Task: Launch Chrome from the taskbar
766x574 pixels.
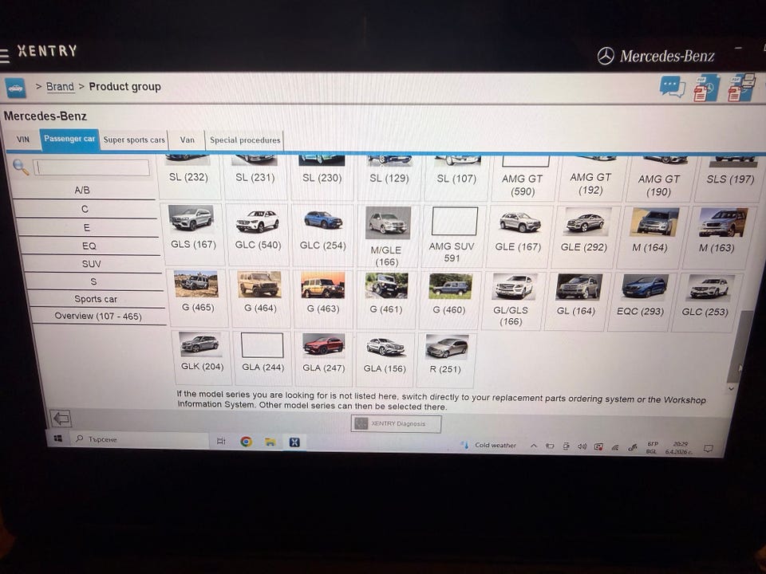Action: (247, 441)
